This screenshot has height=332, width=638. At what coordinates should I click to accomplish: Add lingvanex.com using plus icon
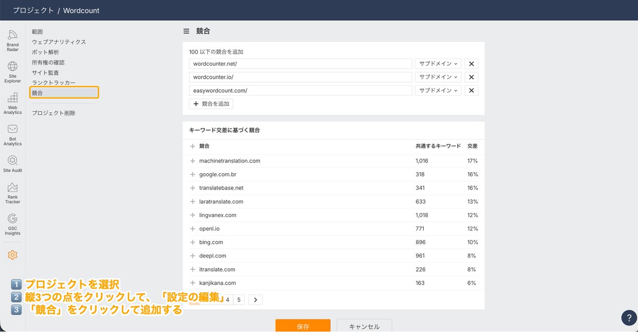[x=192, y=215]
